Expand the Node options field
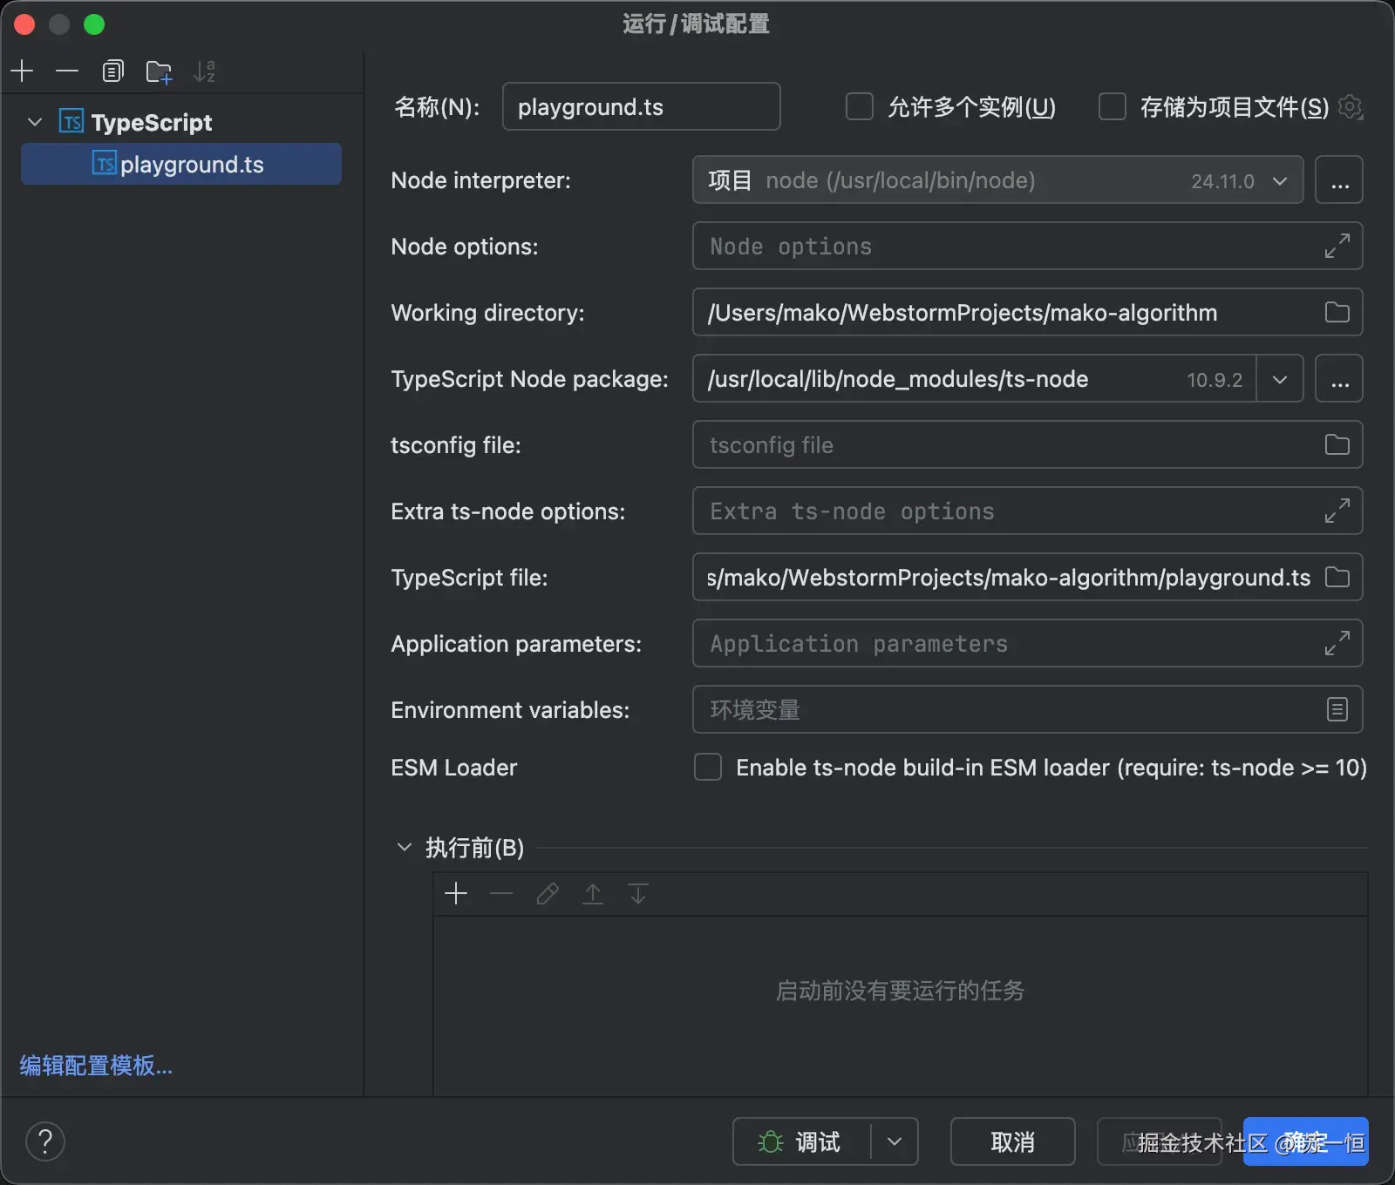Viewport: 1395px width, 1185px height. point(1337,246)
